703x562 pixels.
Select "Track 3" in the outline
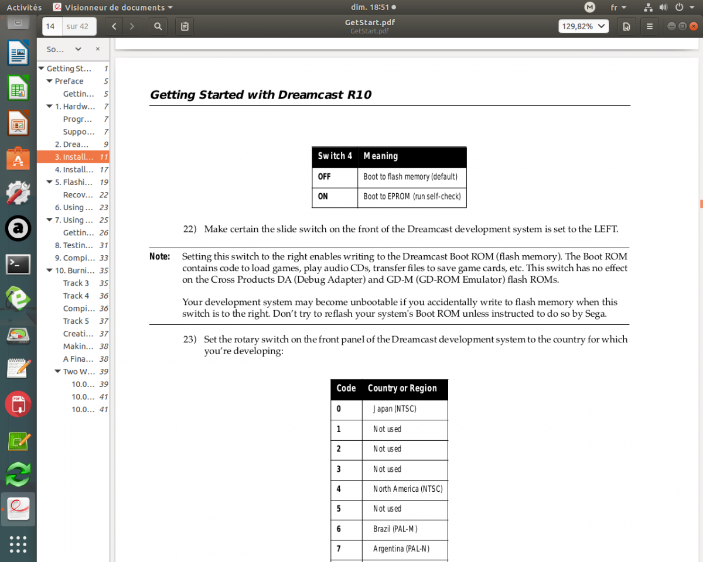(x=73, y=283)
